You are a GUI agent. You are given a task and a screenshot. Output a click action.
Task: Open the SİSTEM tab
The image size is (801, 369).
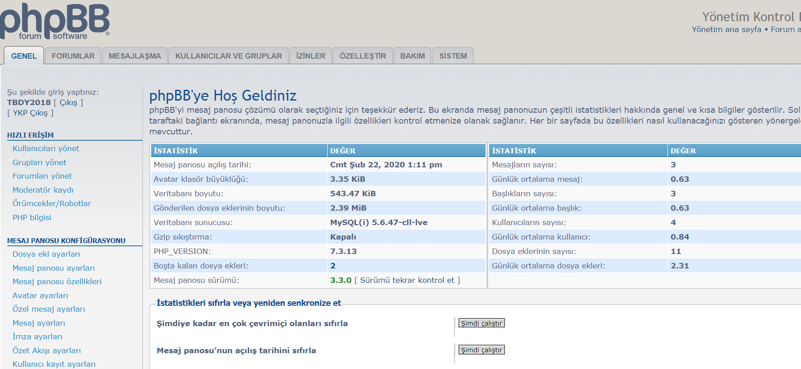pos(453,56)
